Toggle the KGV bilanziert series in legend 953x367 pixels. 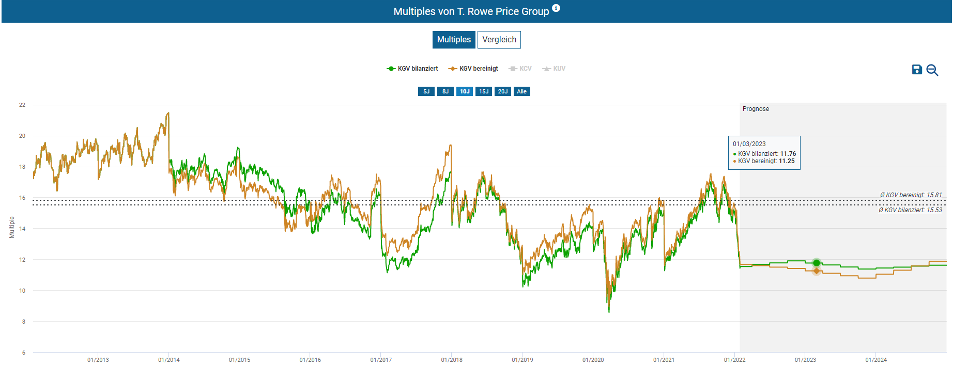pos(412,69)
